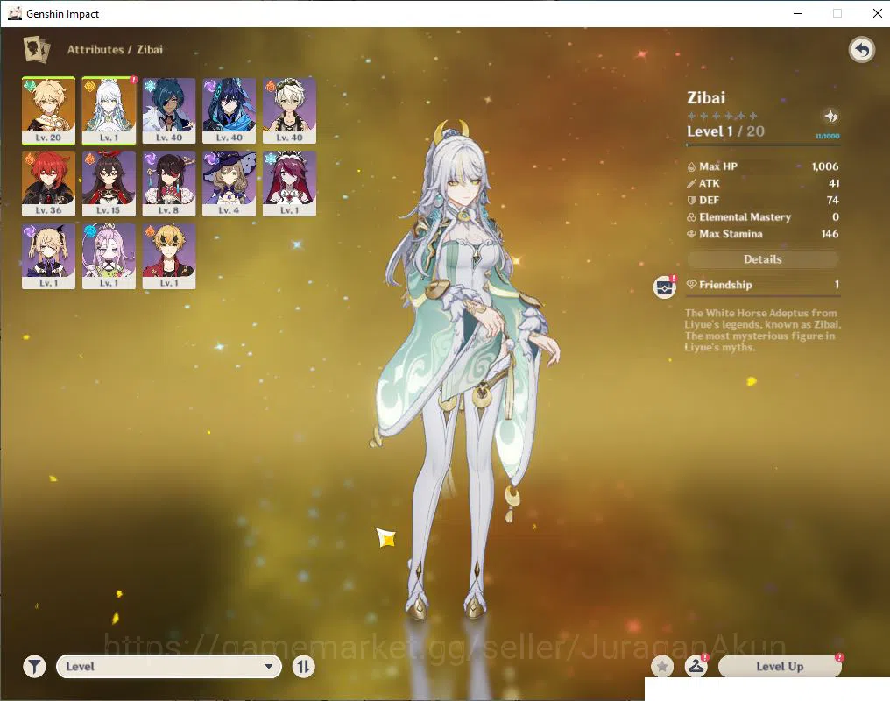The height and width of the screenshot is (701, 890).
Task: Select the Beidou portrait Lv. 8
Action: 168,183
